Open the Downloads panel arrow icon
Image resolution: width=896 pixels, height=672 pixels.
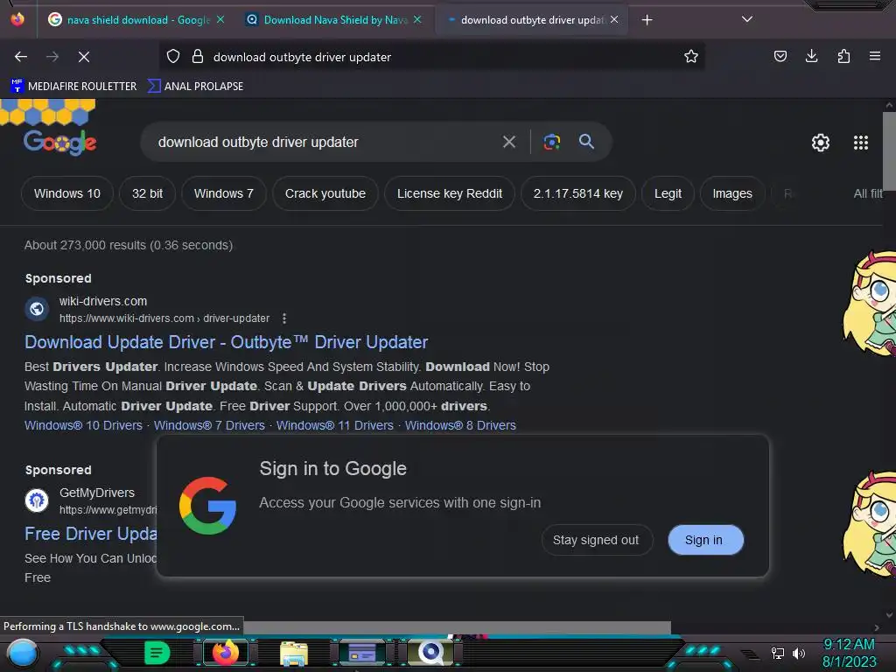(x=811, y=56)
